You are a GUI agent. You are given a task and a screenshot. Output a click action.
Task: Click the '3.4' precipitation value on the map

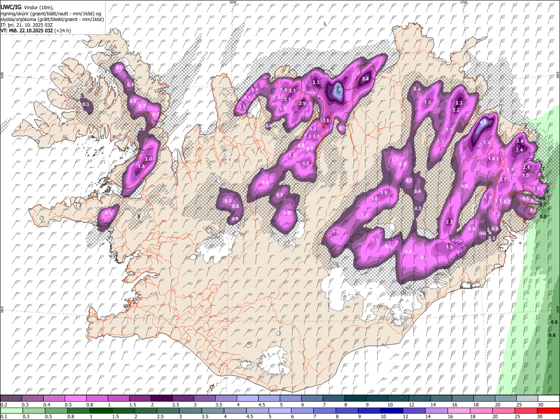pyautogui.click(x=366, y=79)
